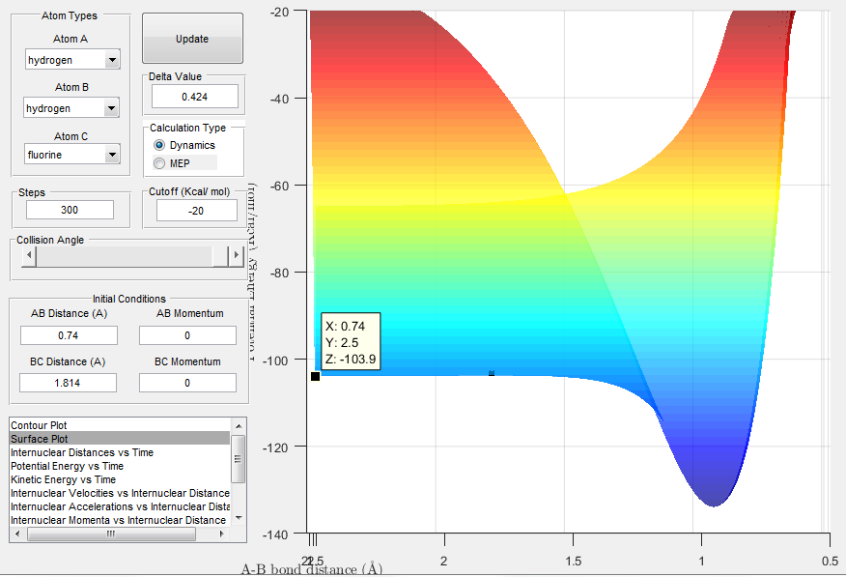
Task: Click the Cutoff (Kcal/mol) input field
Action: tap(197, 211)
